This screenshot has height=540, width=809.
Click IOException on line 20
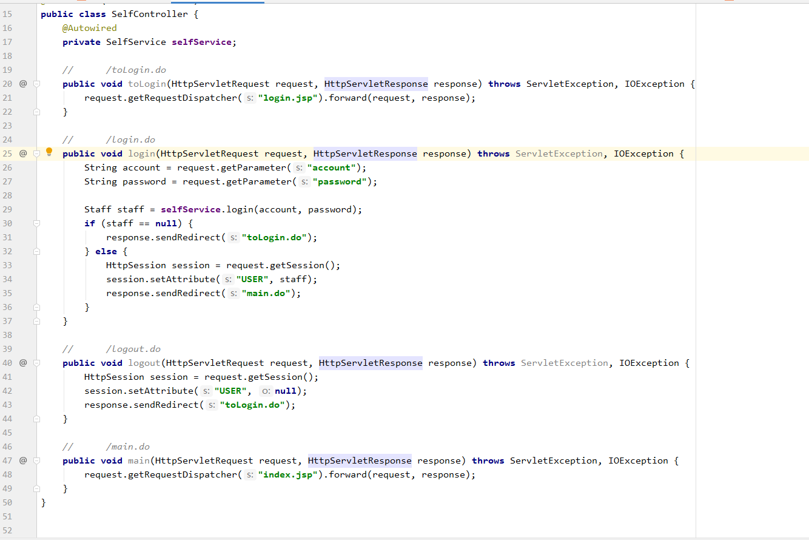tap(655, 84)
